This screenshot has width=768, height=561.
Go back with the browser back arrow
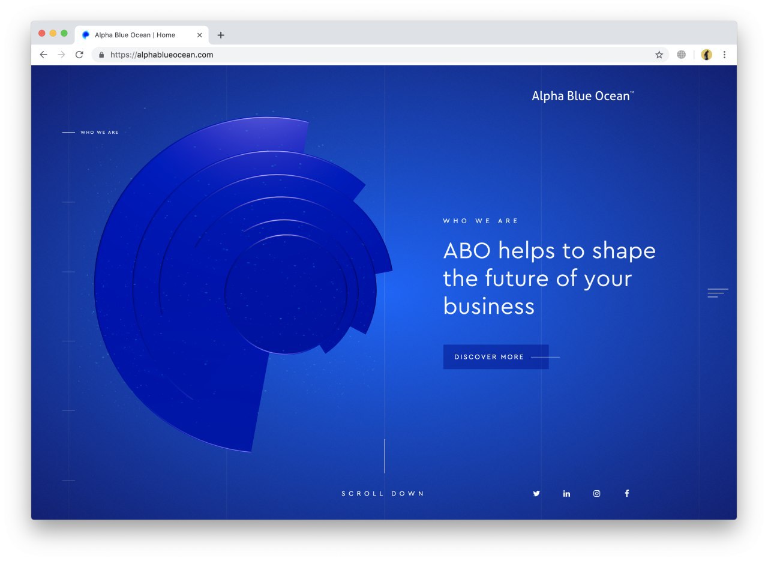43,55
